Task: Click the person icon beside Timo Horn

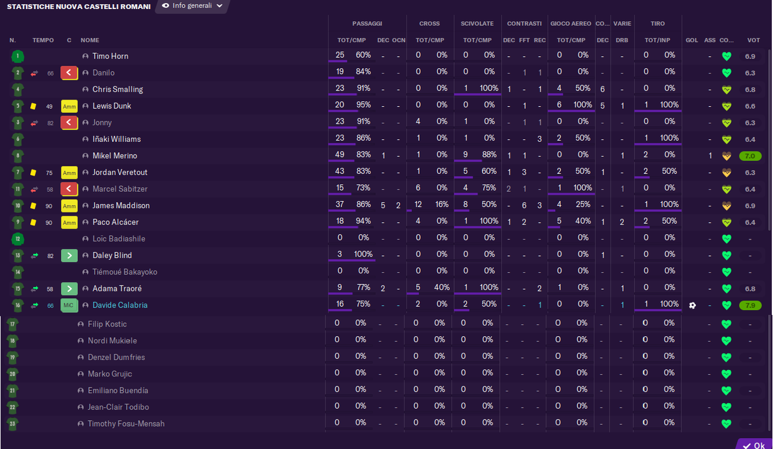Action: pos(85,57)
